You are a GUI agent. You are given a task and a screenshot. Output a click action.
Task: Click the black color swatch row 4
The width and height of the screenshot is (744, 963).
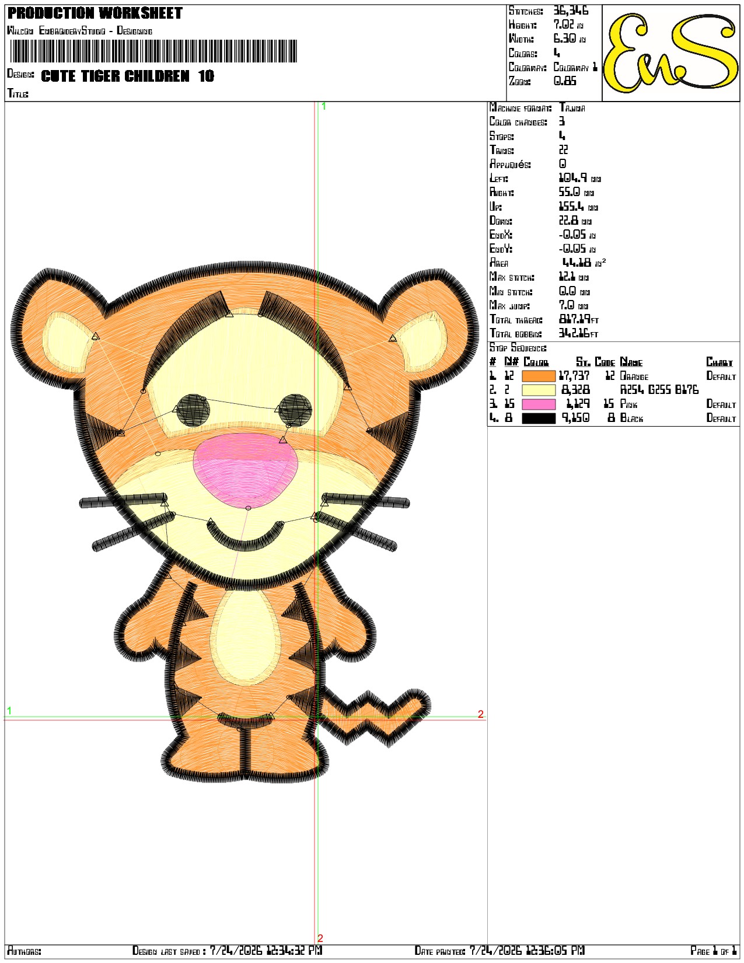538,418
